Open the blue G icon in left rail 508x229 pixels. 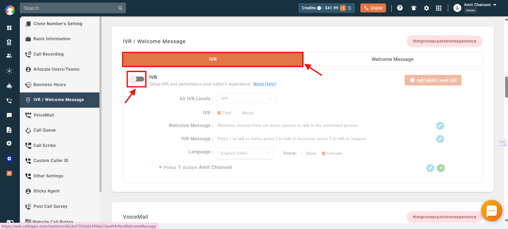click(9, 159)
